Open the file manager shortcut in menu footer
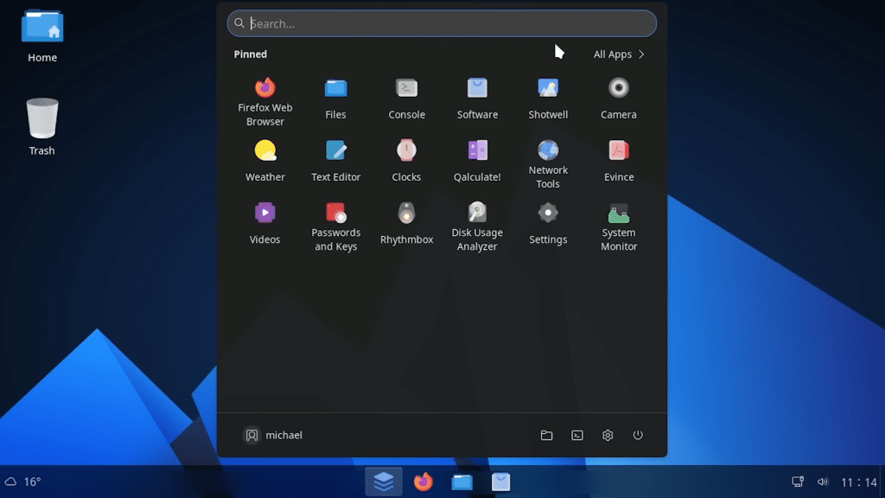885x498 pixels. coord(546,436)
